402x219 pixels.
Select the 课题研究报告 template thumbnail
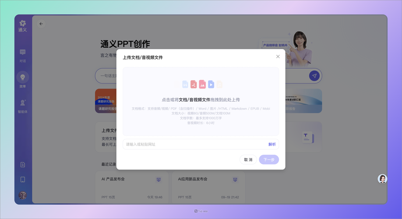pos(106,101)
